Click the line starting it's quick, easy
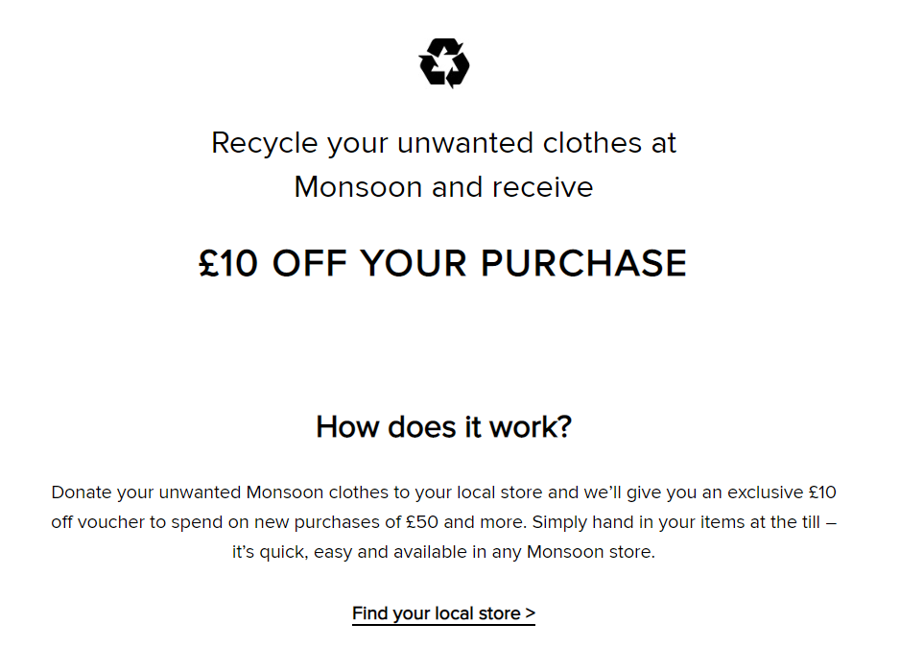Screen dimensions: 900x672 point(443,552)
